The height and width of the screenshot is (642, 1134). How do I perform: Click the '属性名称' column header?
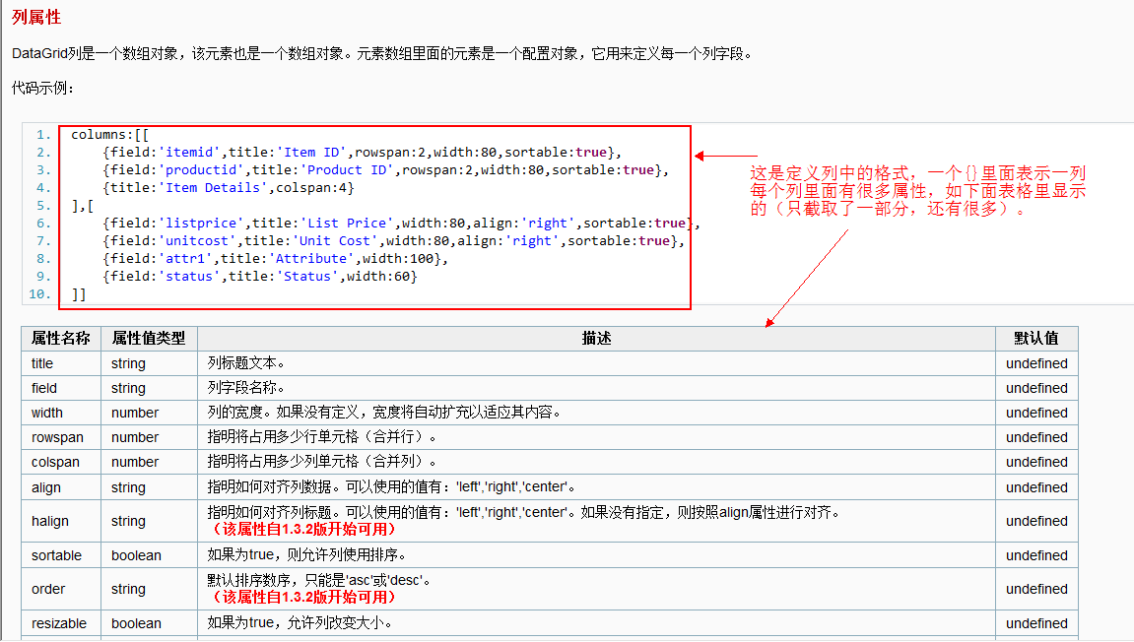[61, 339]
